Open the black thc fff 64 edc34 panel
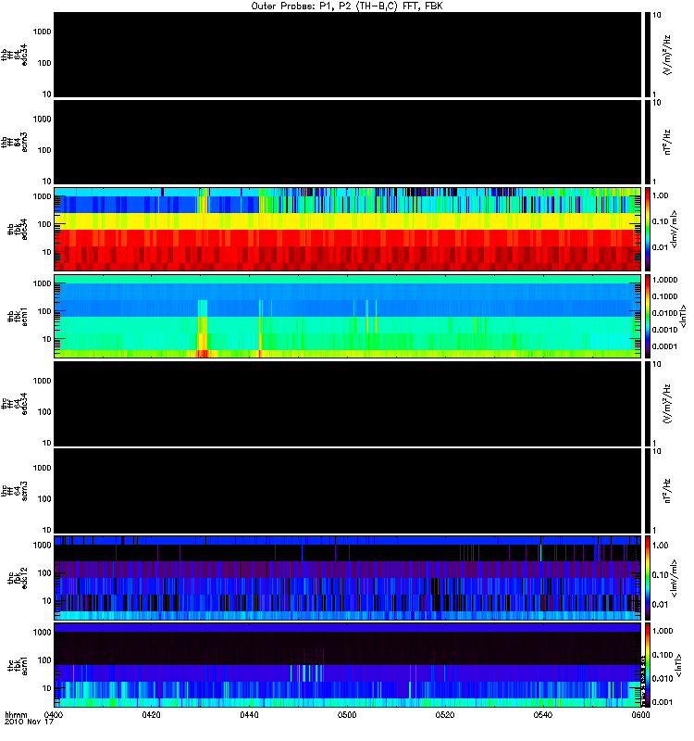This screenshot has width=694, height=741. pos(347,404)
